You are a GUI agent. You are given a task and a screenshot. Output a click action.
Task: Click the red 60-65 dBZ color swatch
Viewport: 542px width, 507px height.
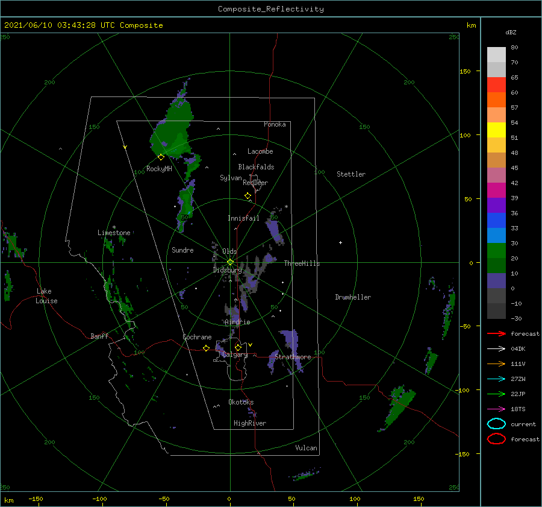click(x=496, y=85)
